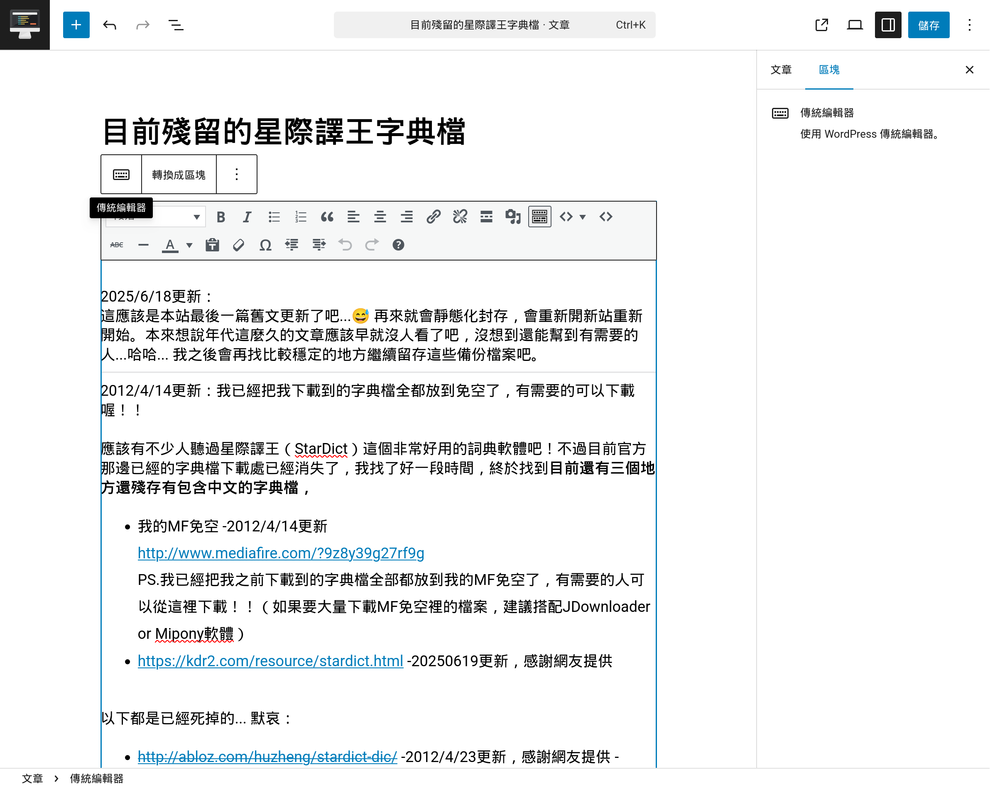Click the site icon to view posts
The image size is (990, 789).
[x=25, y=25]
